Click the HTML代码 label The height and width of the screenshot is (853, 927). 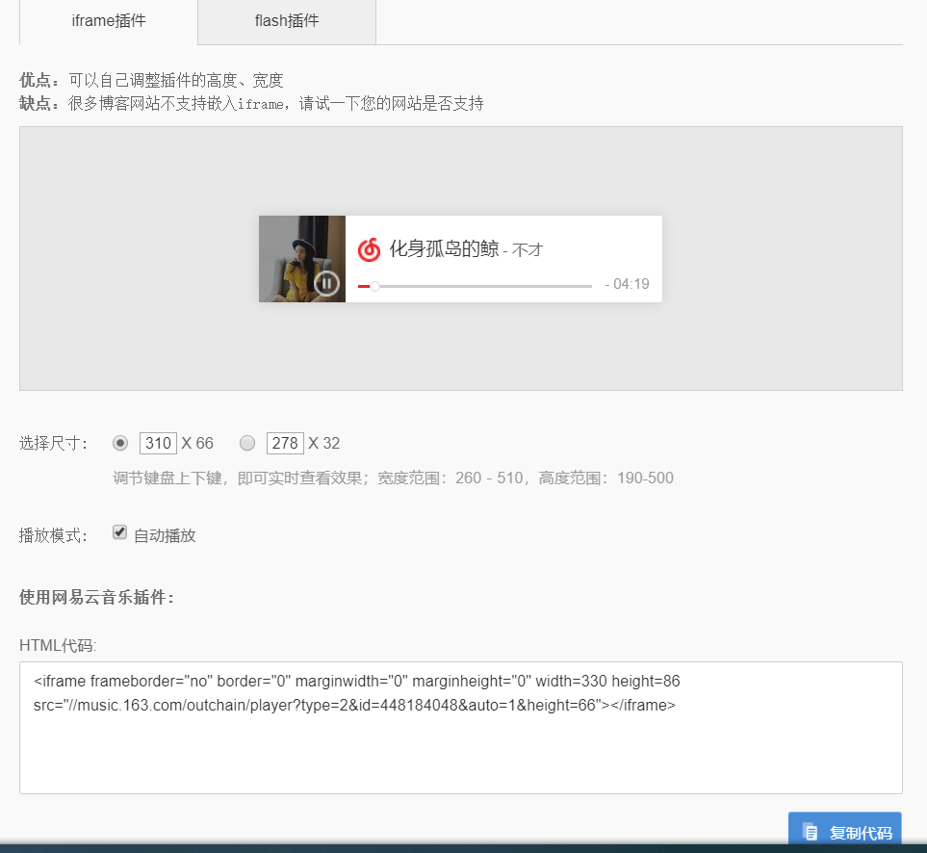[58, 645]
